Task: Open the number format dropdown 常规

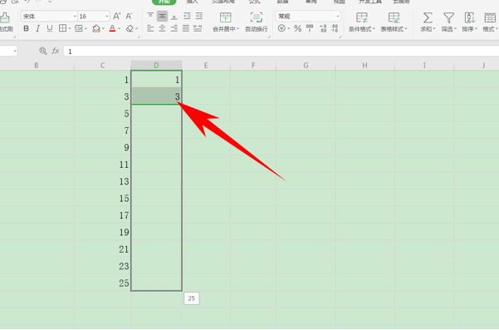Action: click(x=308, y=16)
